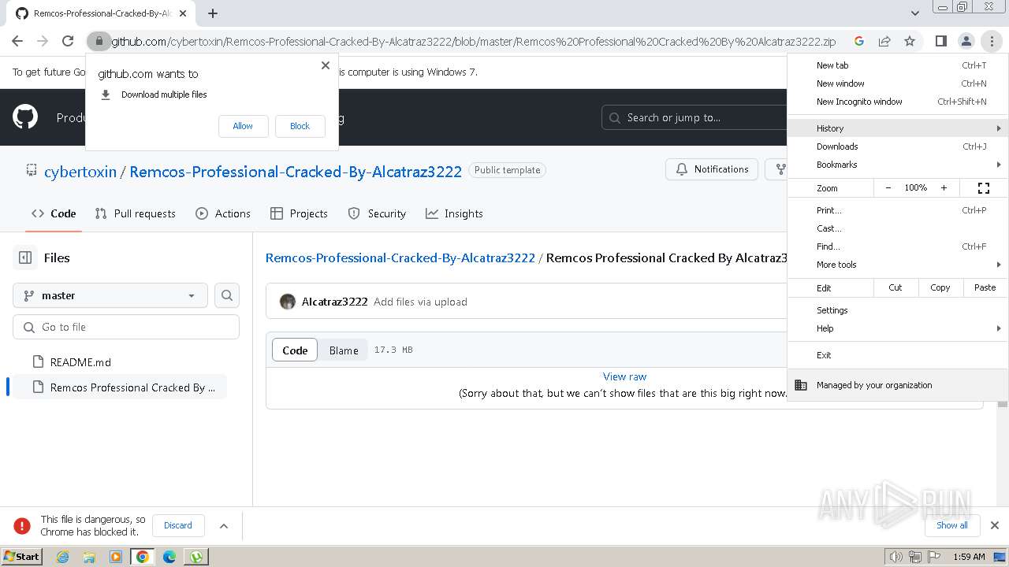The width and height of the screenshot is (1009, 567).
Task: Switch to the Insights tab
Action: [454, 213]
